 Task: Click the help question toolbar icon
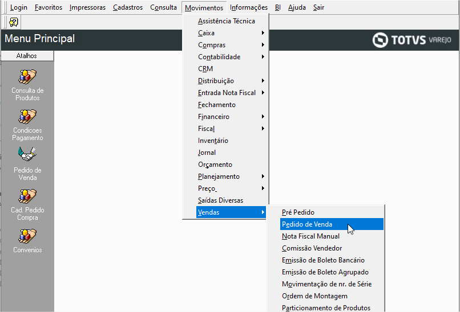point(14,22)
